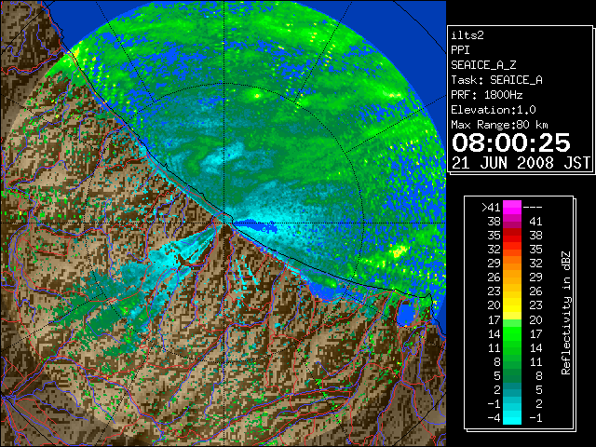The height and width of the screenshot is (447, 596).
Task: Click the 'Max Range:80 km' text
Action: [499, 125]
